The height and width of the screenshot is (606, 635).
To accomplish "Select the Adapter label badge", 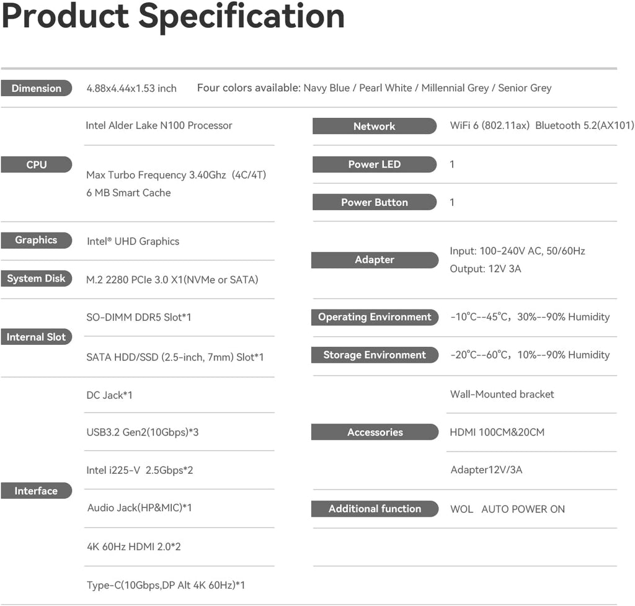I will coord(374,260).
